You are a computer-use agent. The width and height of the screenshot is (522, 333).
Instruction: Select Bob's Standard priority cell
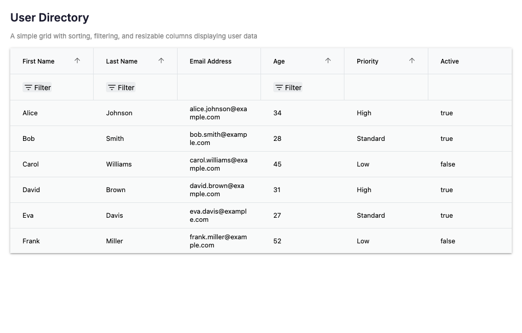[x=371, y=139]
